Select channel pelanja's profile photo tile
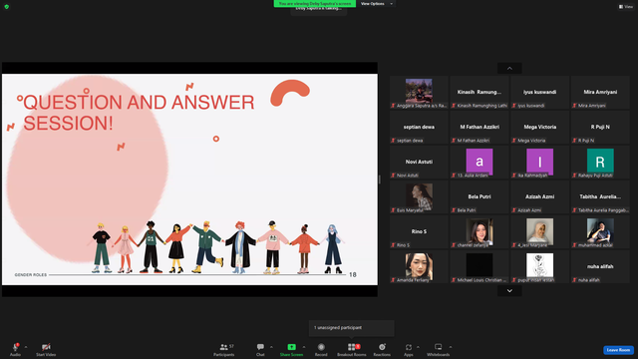This screenshot has width=638, height=359. click(479, 232)
